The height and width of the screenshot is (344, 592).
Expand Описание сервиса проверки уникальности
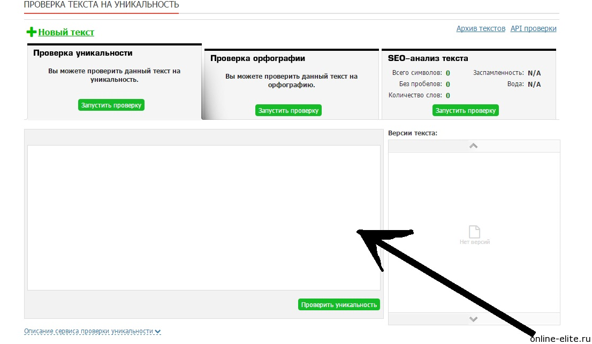(88, 331)
